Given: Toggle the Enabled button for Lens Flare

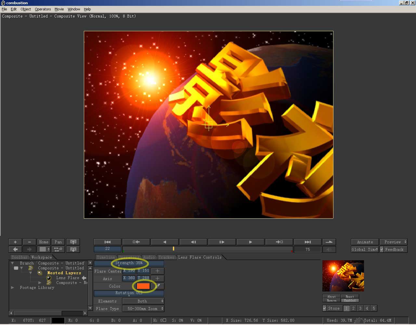Looking at the screenshot, I should coord(350,301).
